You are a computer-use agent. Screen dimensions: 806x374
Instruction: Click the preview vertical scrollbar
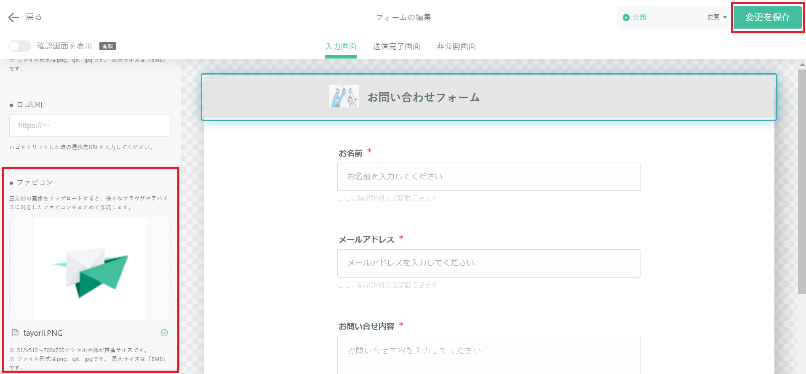tap(801, 181)
